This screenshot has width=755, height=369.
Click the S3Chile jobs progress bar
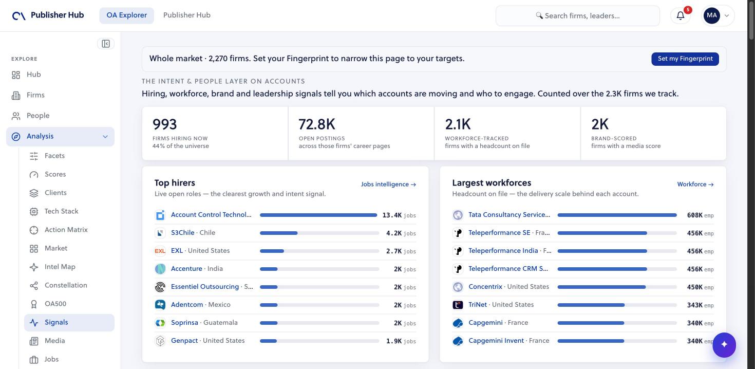pos(319,233)
